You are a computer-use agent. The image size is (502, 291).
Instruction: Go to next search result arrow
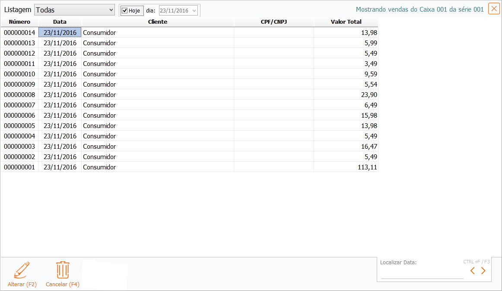pyautogui.click(x=483, y=271)
